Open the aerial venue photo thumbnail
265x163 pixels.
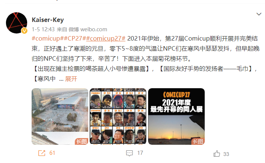click(x=60, y=116)
